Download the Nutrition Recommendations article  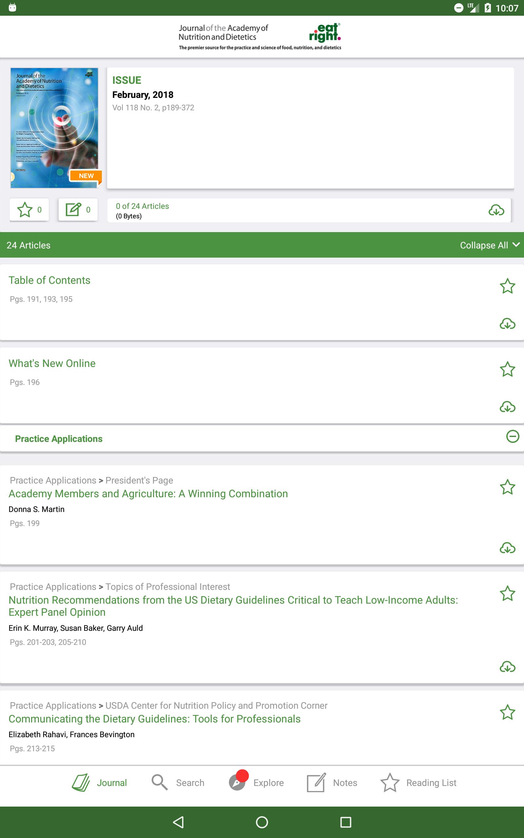pos(507,666)
